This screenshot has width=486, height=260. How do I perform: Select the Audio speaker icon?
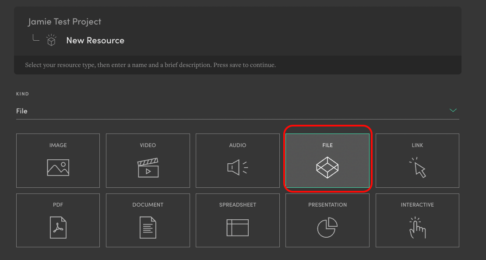point(237,167)
